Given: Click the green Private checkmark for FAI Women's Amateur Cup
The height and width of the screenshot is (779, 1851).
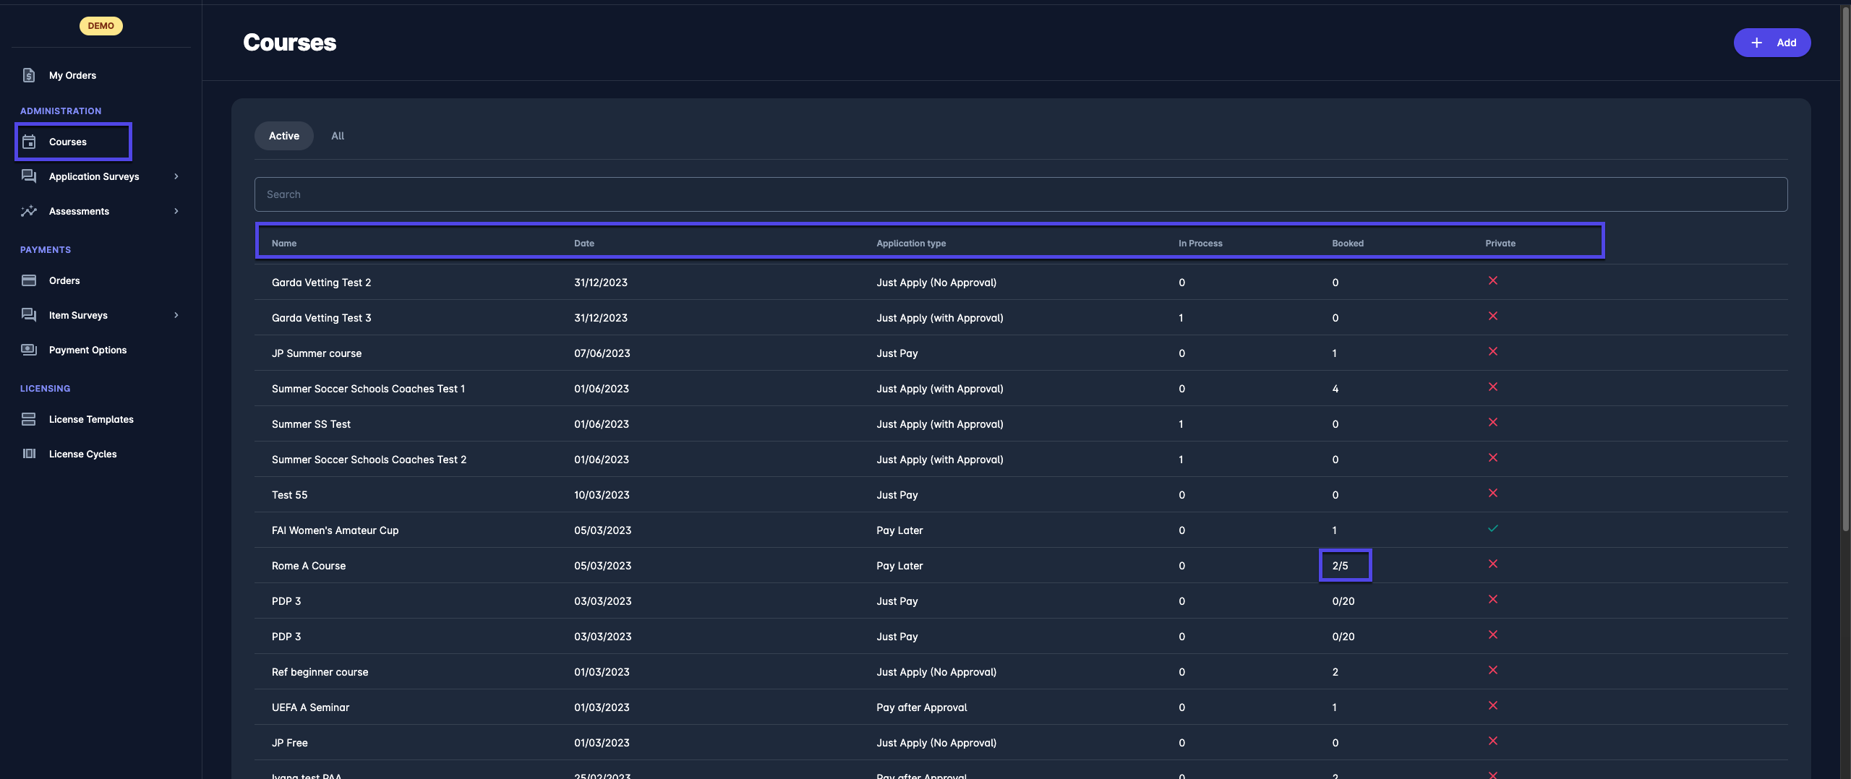Looking at the screenshot, I should pyautogui.click(x=1492, y=529).
